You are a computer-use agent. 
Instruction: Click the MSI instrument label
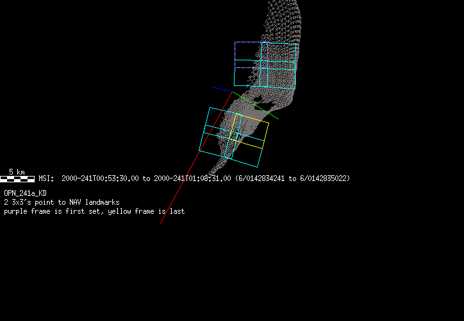click(45, 178)
